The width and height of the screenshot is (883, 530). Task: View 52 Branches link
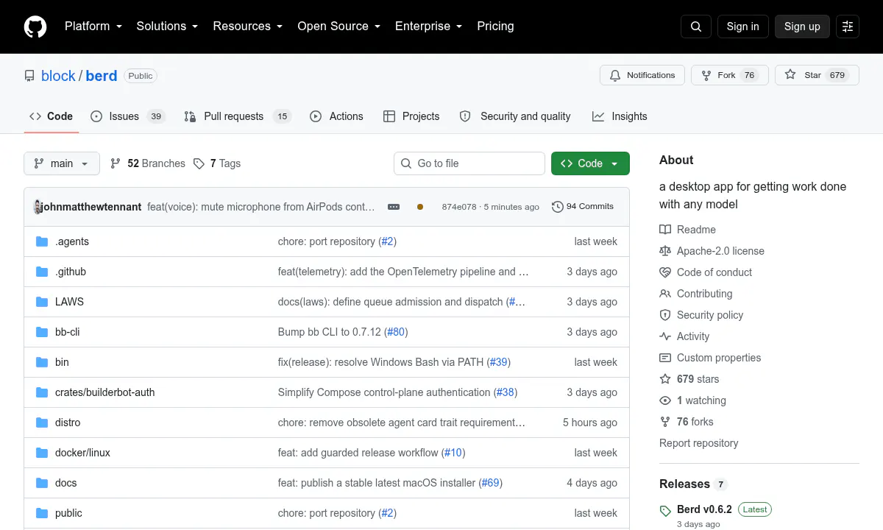[148, 163]
